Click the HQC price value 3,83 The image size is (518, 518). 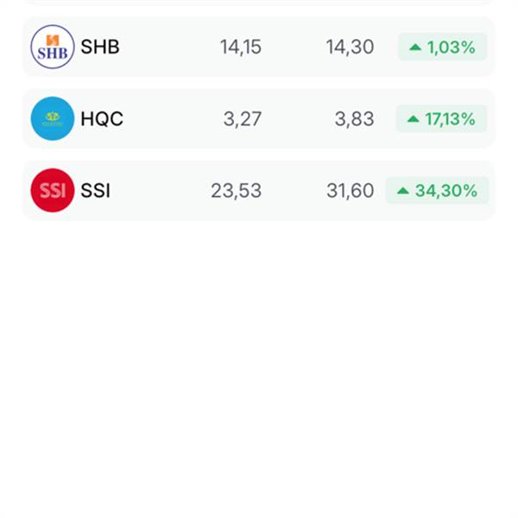tap(354, 119)
